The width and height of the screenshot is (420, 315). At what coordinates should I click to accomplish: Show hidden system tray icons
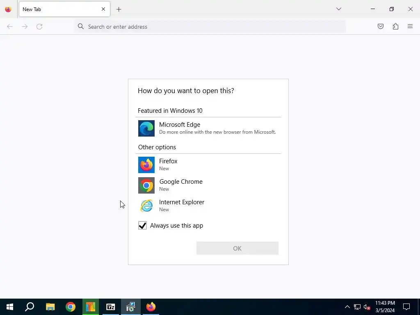point(347,307)
